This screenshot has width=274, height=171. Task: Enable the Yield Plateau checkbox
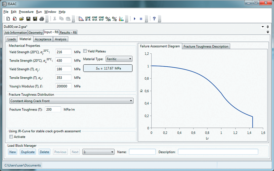coord(85,51)
